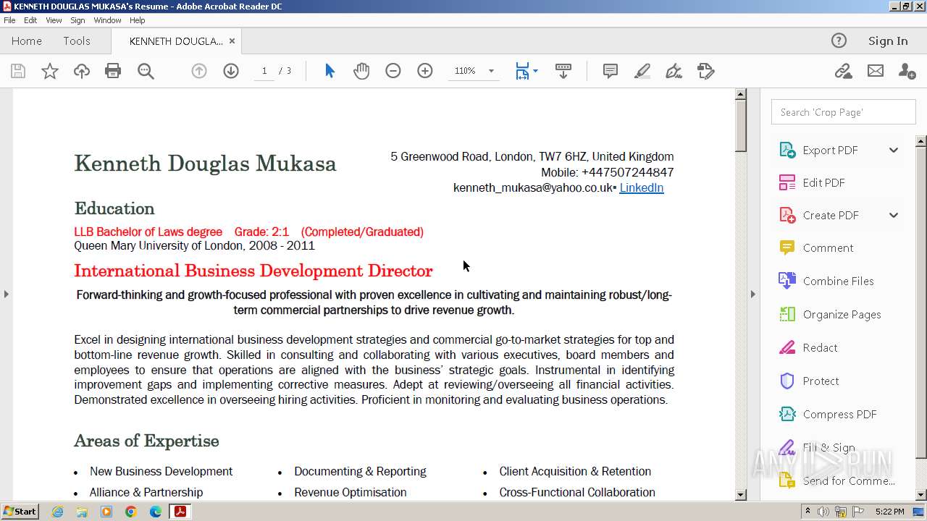Click the Search 'Crop Page' field

[843, 112]
